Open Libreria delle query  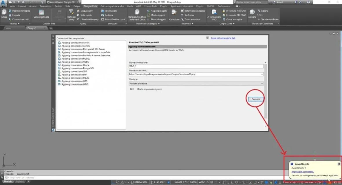88,19
